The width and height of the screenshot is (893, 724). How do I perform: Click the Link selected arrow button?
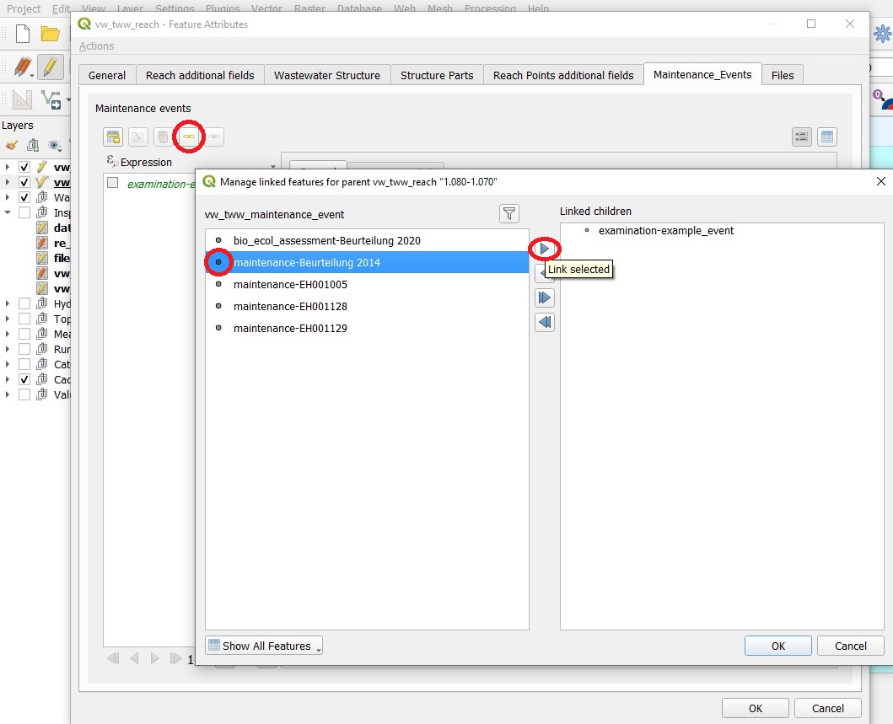(x=545, y=249)
